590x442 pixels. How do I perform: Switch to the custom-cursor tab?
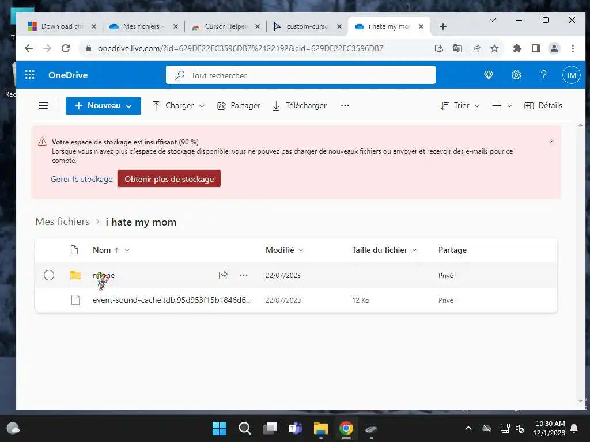pyautogui.click(x=307, y=26)
